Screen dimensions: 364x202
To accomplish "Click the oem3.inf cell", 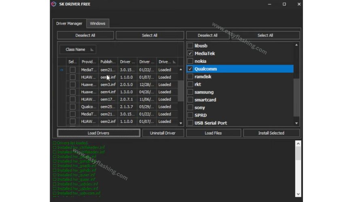I will coord(108,84).
